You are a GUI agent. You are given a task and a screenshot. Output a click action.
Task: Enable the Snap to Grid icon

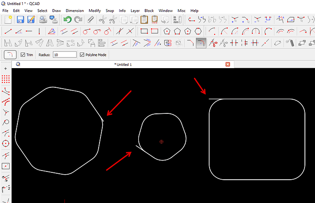pos(6,79)
